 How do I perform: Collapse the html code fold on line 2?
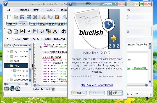click(41, 47)
